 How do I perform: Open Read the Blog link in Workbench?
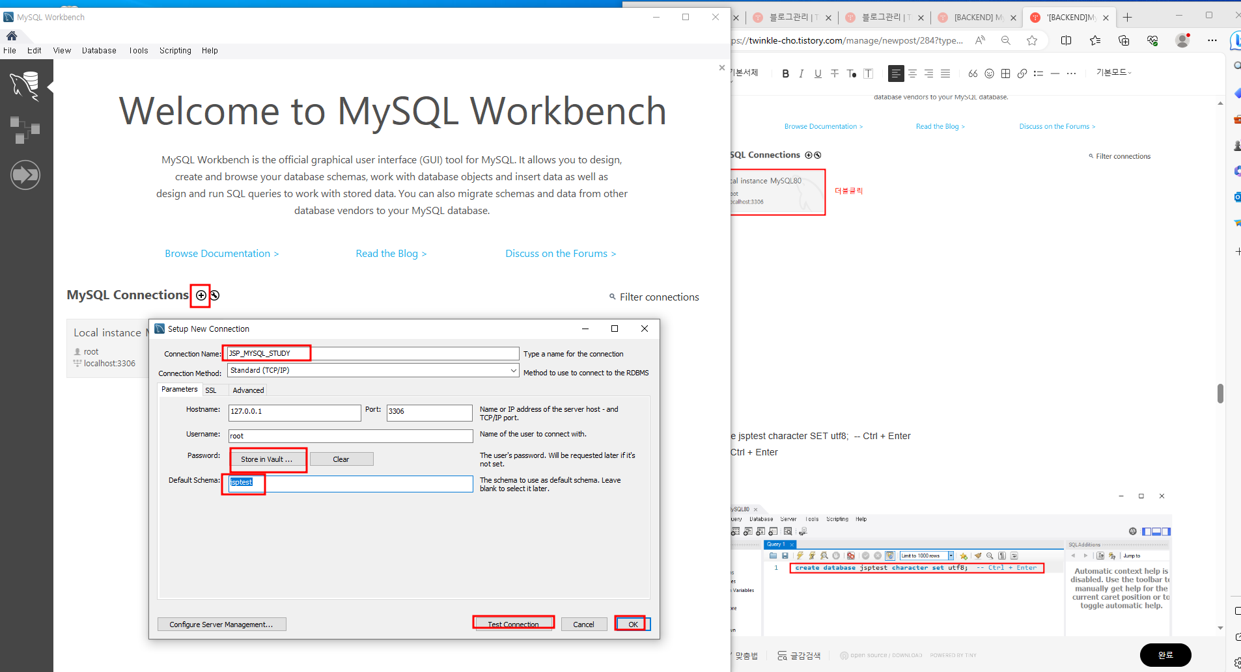click(391, 254)
